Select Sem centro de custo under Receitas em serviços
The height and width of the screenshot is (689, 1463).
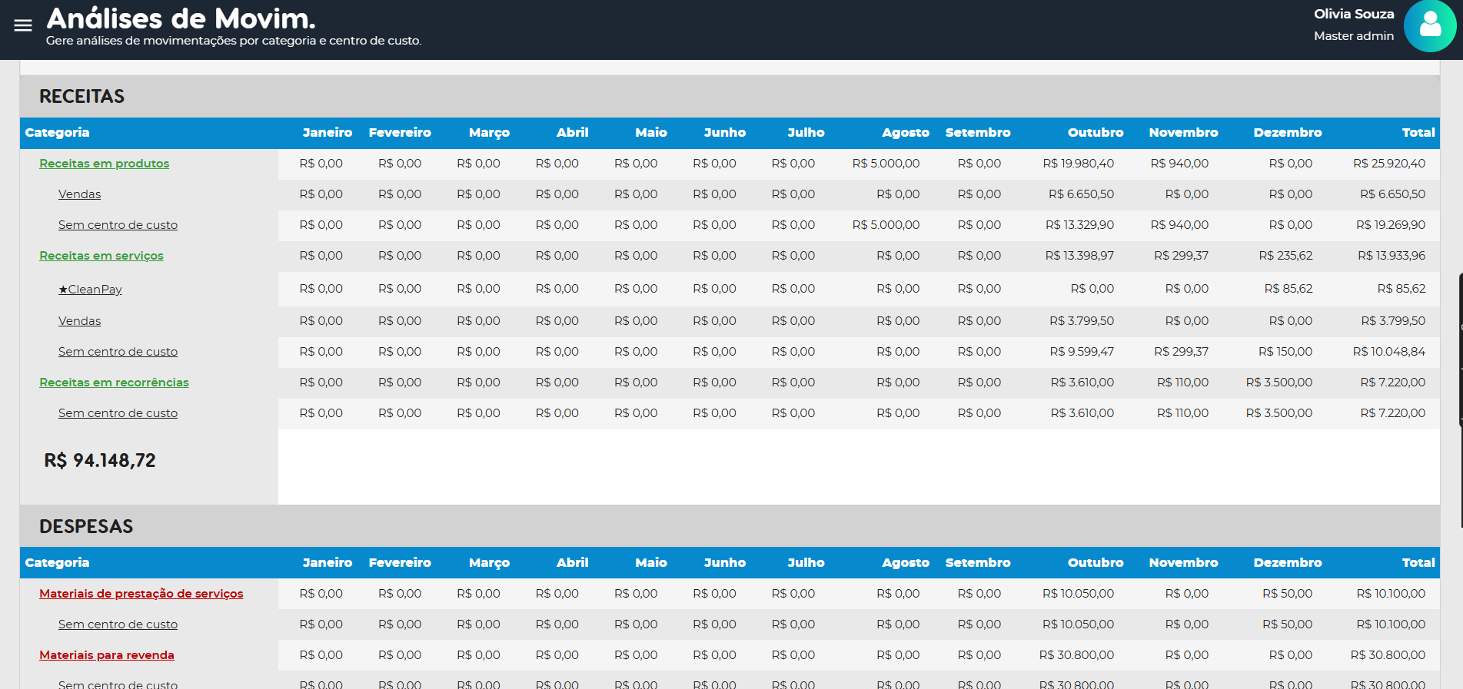tap(118, 352)
